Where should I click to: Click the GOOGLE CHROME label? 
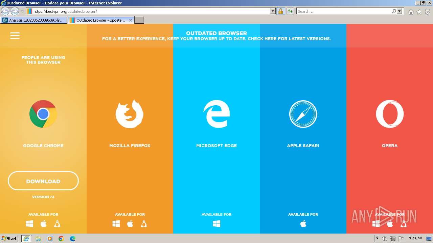[x=43, y=146]
